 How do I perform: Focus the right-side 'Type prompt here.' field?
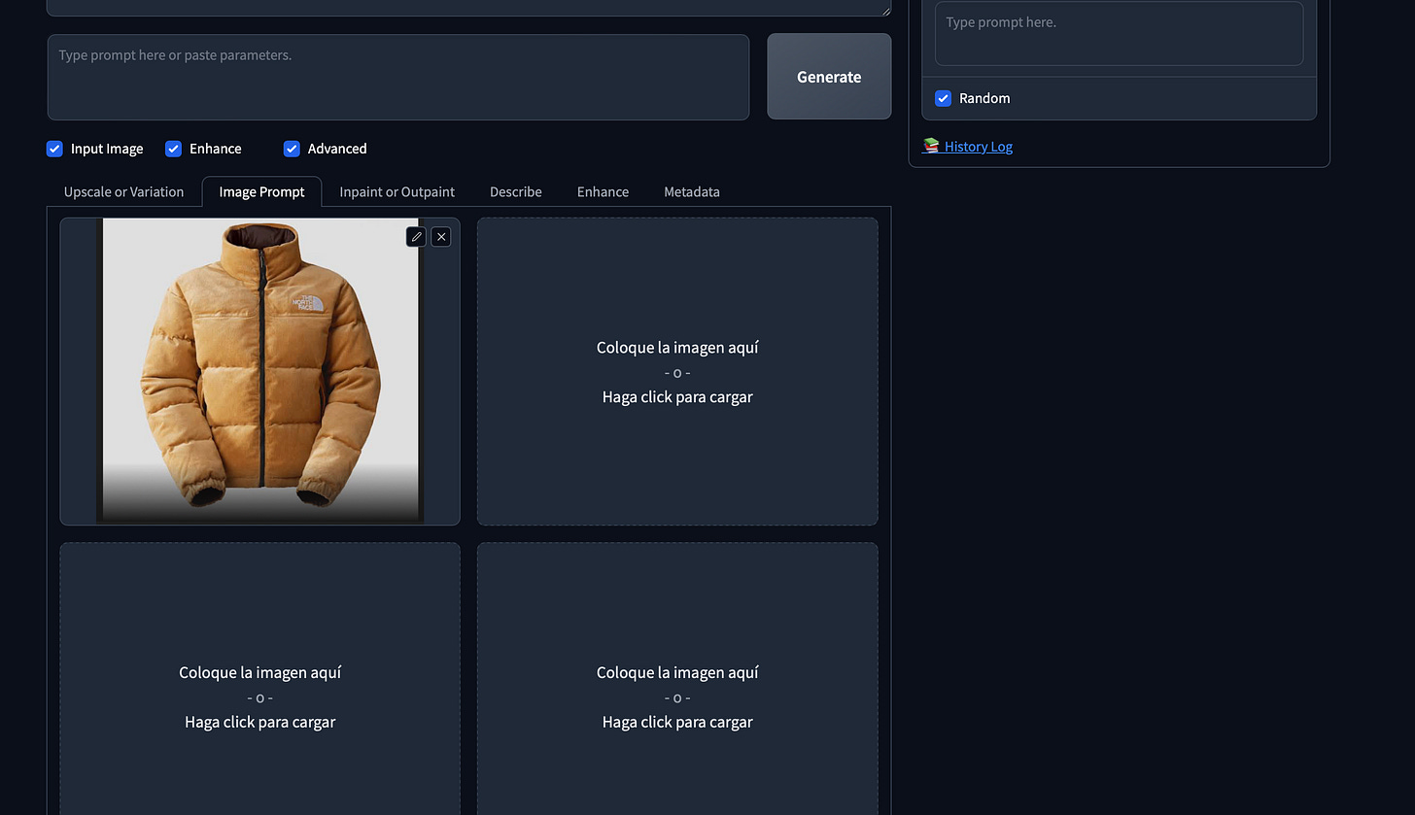(x=1120, y=33)
